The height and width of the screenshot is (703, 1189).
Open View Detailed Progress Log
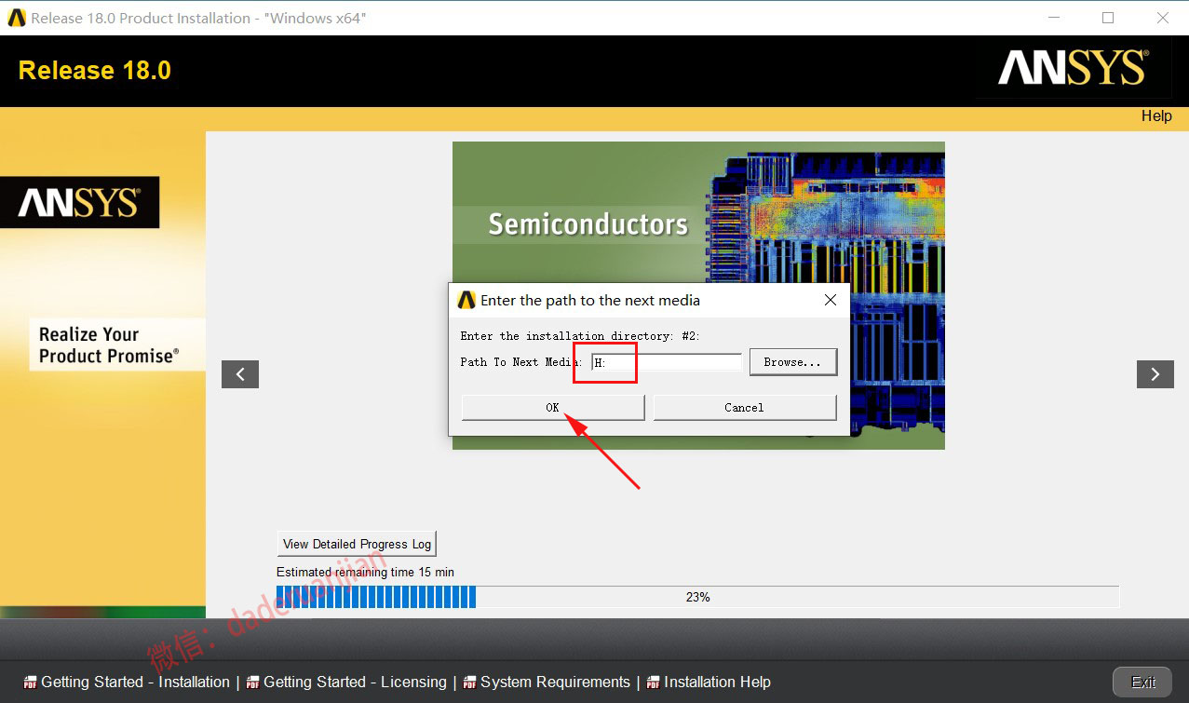click(x=358, y=544)
